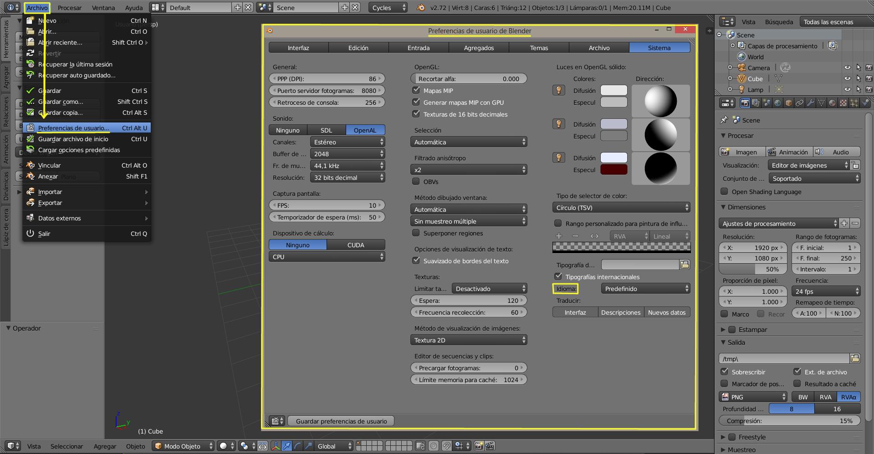874x454 pixels.
Task: Click the OpenGL render animation clapper icon
Action: [490, 446]
